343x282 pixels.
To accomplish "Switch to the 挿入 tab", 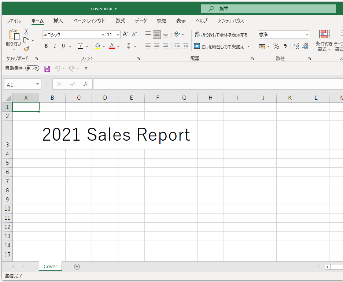I will [58, 21].
